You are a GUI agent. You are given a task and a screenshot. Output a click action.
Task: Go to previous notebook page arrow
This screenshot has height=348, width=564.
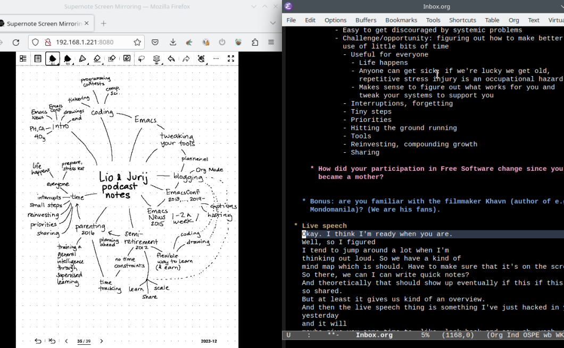(x=66, y=341)
